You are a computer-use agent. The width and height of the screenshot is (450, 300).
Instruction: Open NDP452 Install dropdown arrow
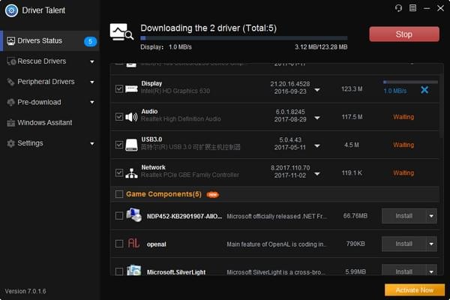[x=431, y=216]
